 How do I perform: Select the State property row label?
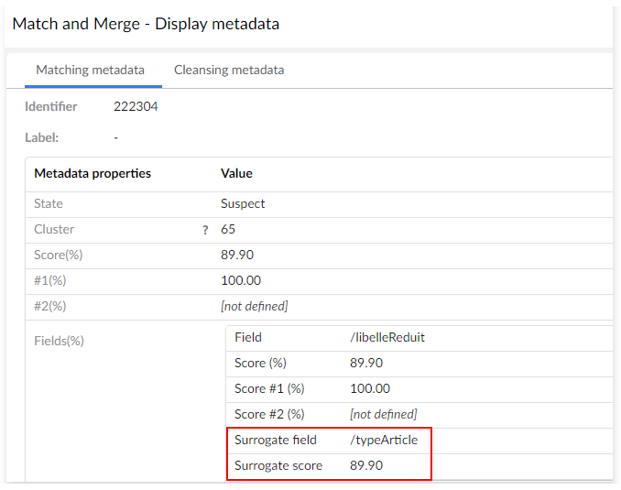pyautogui.click(x=49, y=203)
